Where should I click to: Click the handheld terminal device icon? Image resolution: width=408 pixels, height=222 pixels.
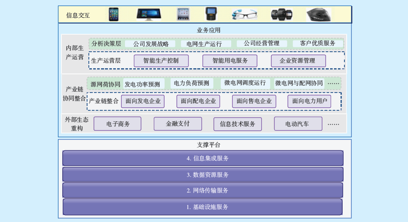pos(211,14)
